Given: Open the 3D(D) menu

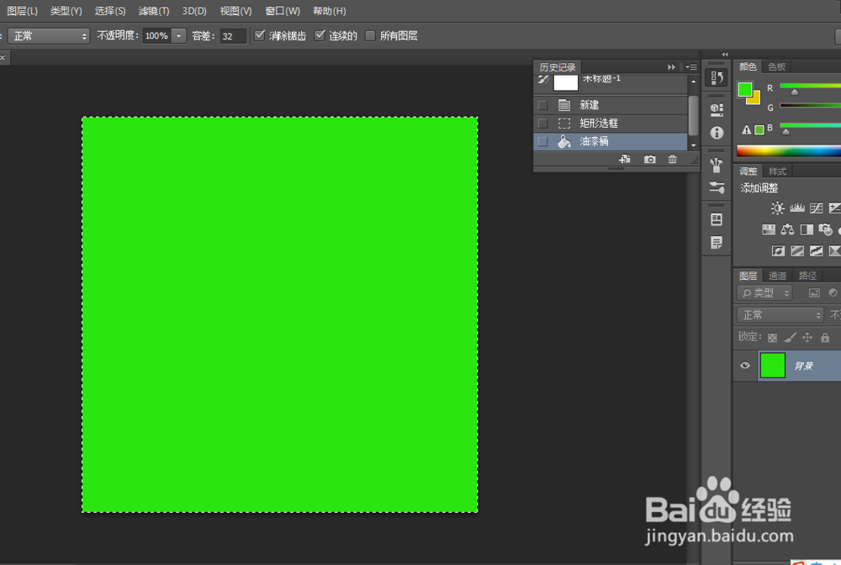Looking at the screenshot, I should point(194,11).
